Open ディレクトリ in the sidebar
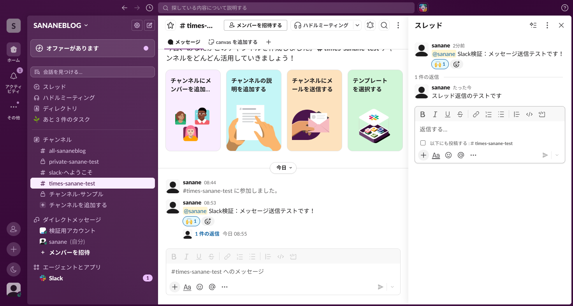 click(93, 108)
